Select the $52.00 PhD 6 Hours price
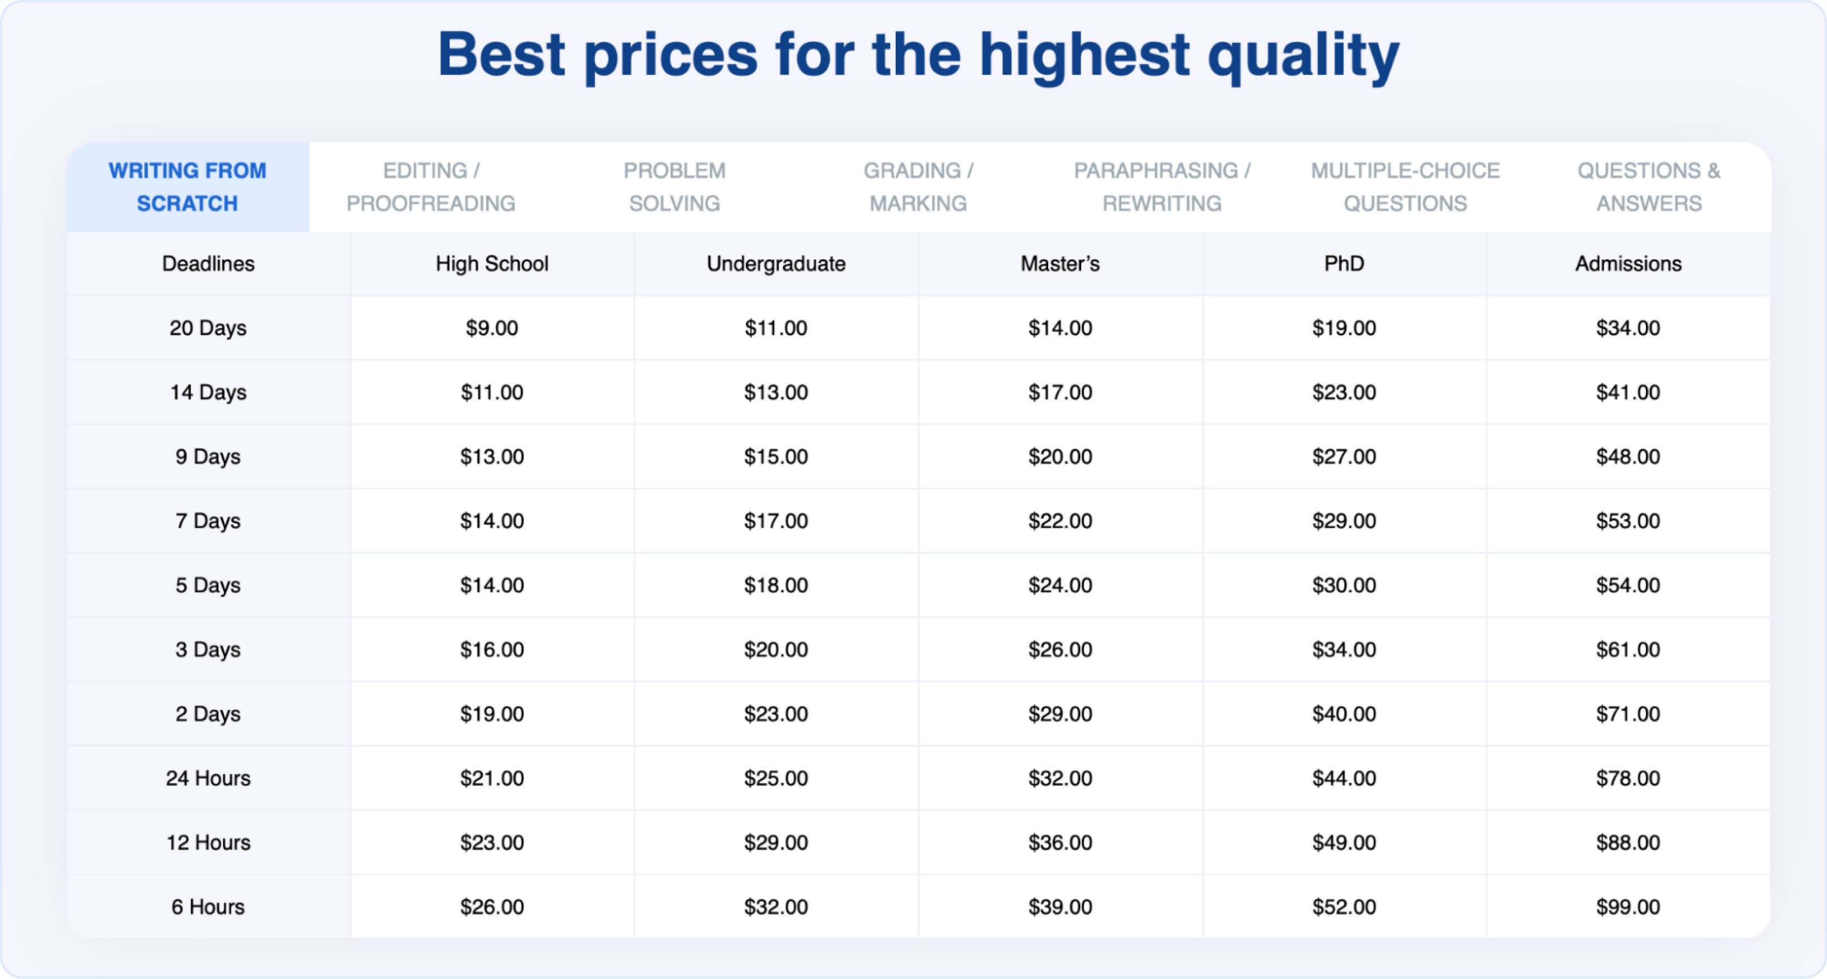 [1344, 906]
